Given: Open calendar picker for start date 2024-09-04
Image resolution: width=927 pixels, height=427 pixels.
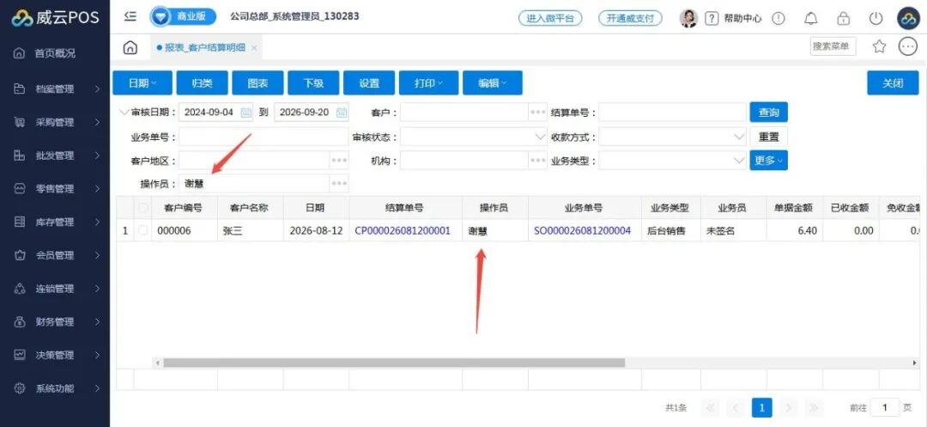Looking at the screenshot, I should tap(246, 113).
